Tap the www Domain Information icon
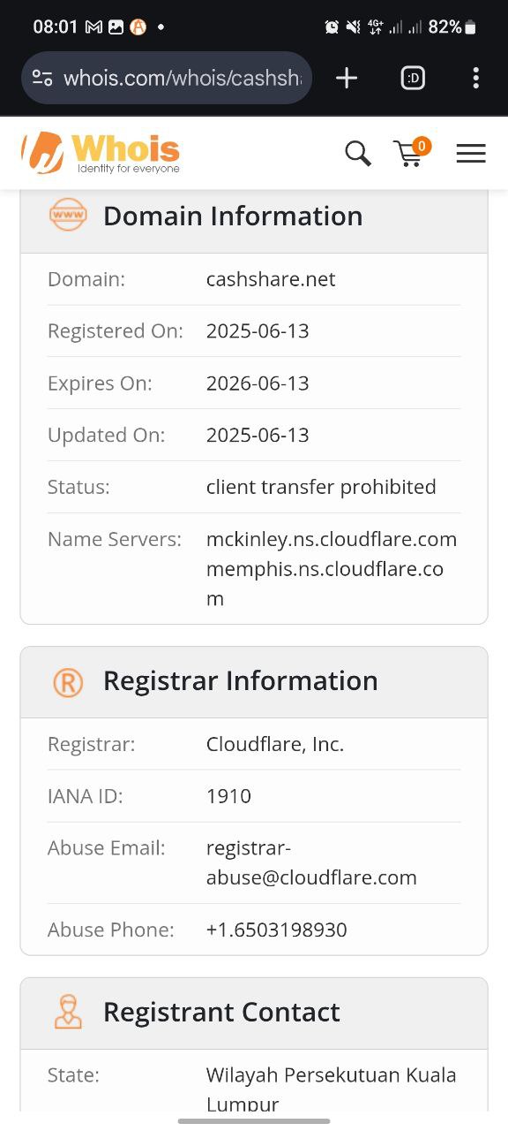 [68, 215]
